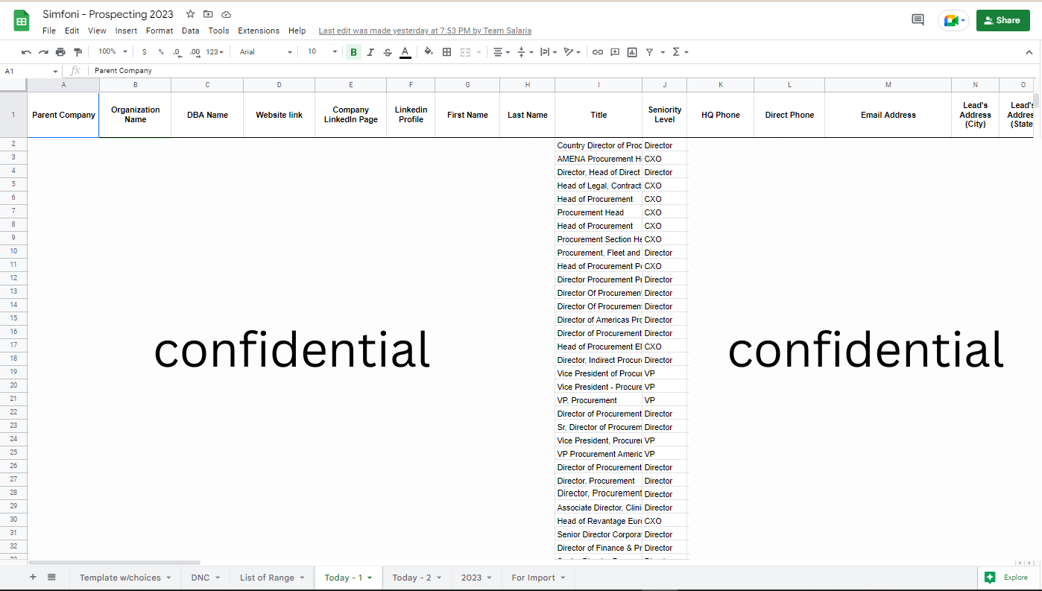Toggle Strikethrough formatting
Viewport: 1042px width, 591px height.
pos(388,52)
